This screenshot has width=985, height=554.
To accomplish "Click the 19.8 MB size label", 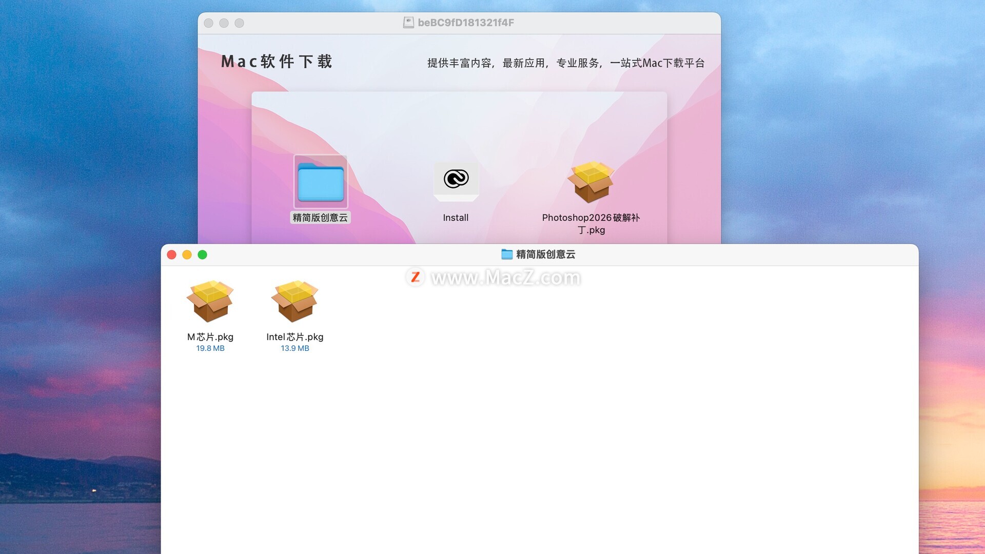I will [x=210, y=348].
